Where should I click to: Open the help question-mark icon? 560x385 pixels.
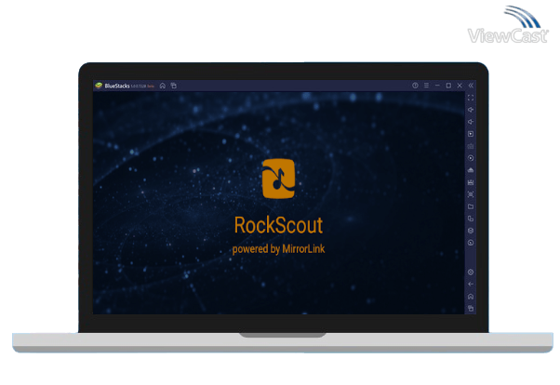(x=415, y=86)
